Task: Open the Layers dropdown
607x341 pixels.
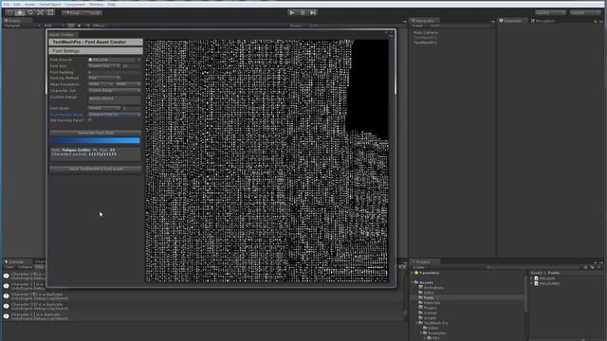Action: pos(550,12)
